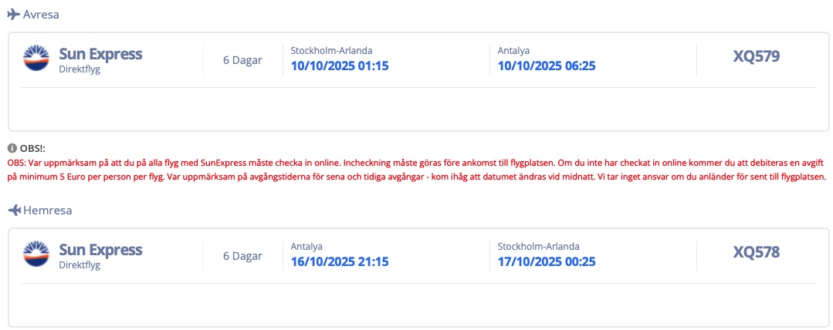
Task: Click the return departure time 16/10/2025 21:15
Action: pyautogui.click(x=339, y=262)
